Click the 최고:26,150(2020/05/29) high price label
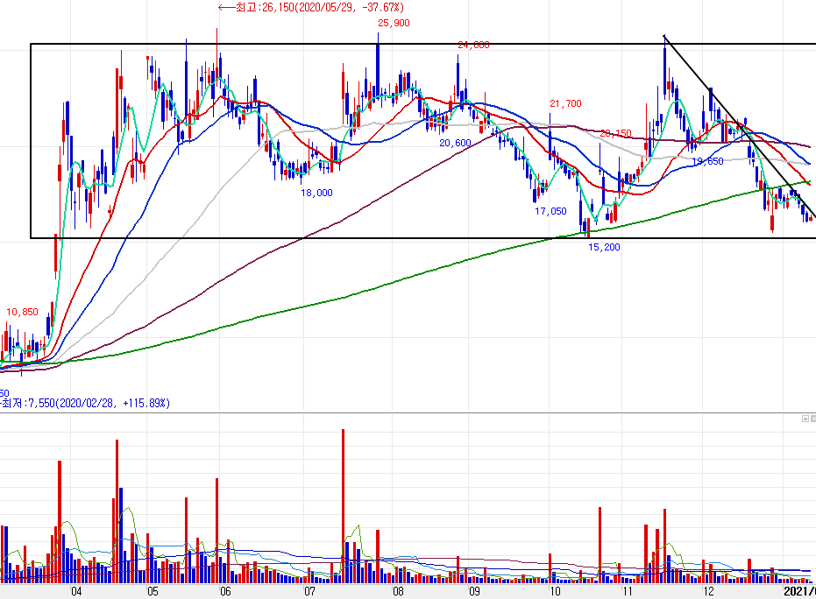Viewport: 816px width, 599px height. [x=310, y=7]
